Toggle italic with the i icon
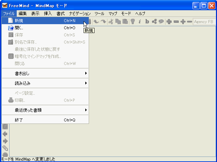The image size is (217, 162). [140, 22]
